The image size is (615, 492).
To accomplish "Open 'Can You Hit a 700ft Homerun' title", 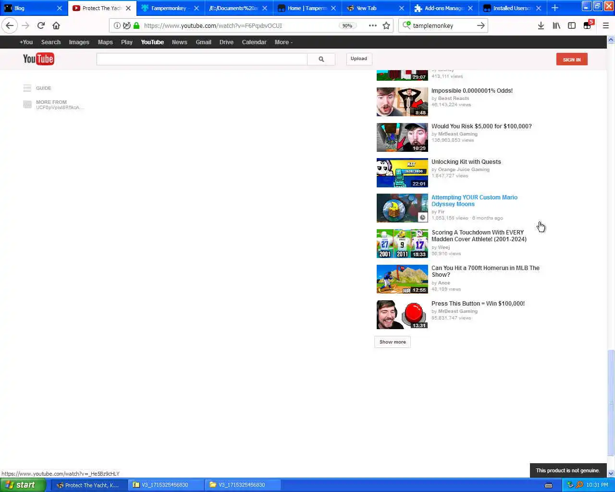I will pyautogui.click(x=485, y=271).
